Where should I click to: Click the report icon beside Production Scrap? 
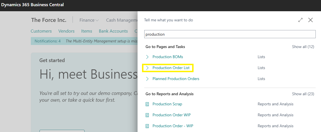point(147,104)
